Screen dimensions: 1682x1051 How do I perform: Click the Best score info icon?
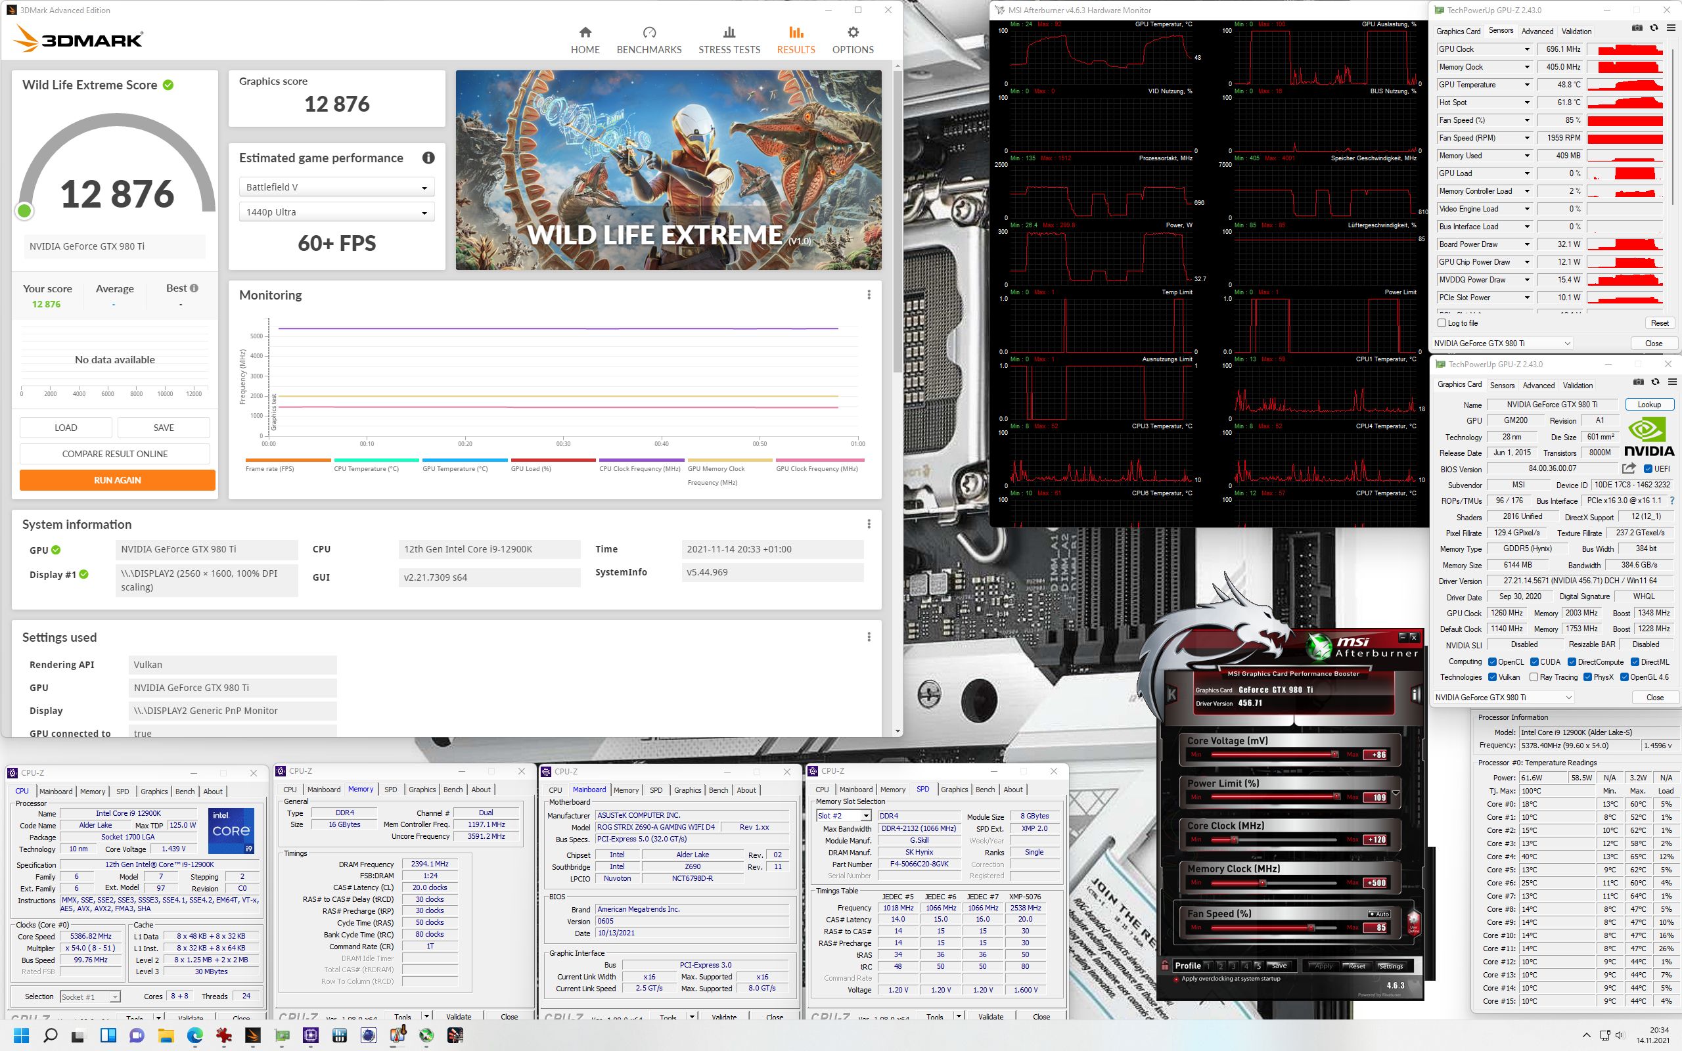pyautogui.click(x=194, y=288)
